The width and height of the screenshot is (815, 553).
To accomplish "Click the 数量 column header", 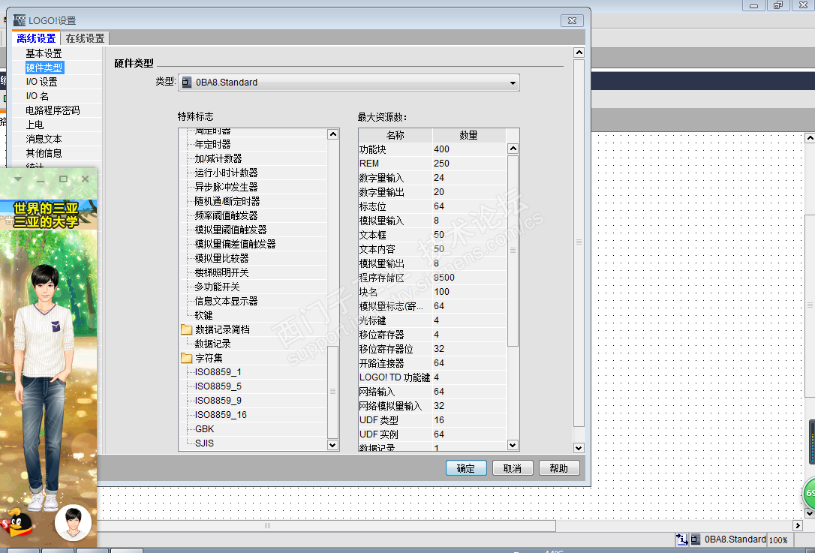I will coord(469,135).
